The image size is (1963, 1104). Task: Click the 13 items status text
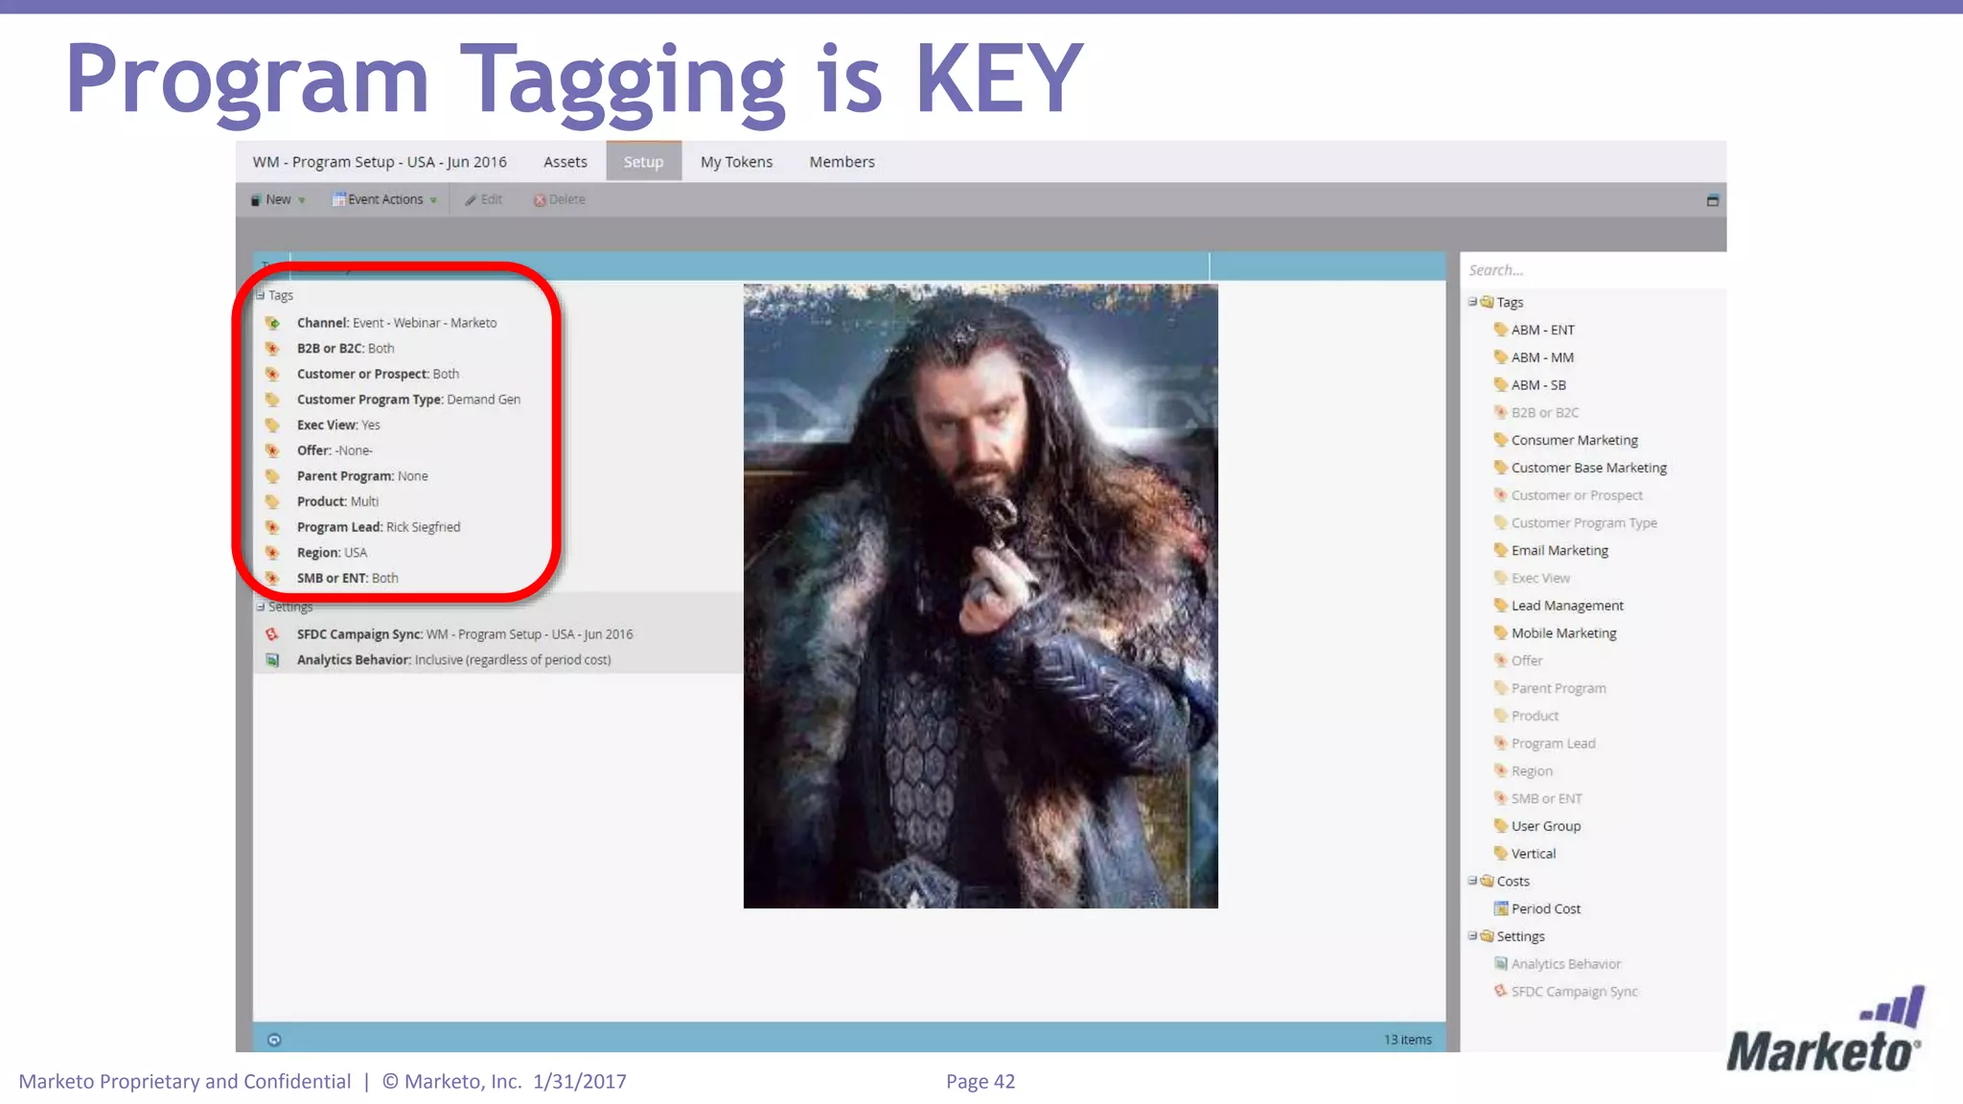tap(1407, 1040)
